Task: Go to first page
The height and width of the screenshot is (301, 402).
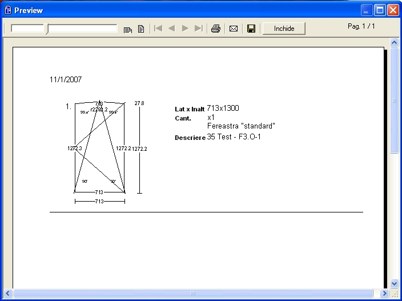Action: click(158, 29)
